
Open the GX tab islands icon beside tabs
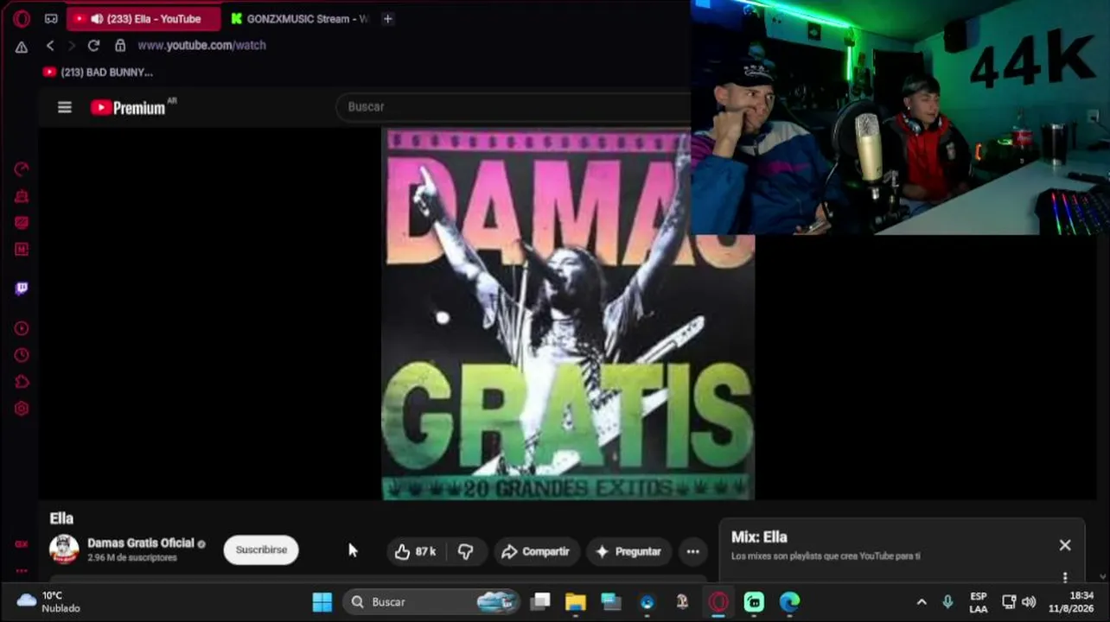[51, 19]
